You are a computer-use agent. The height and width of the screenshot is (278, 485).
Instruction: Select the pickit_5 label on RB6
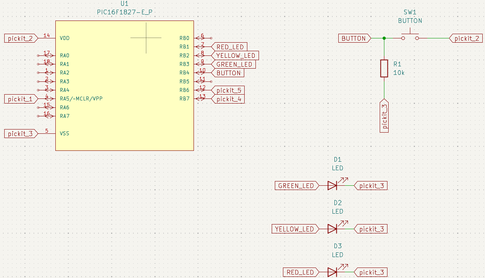click(228, 90)
